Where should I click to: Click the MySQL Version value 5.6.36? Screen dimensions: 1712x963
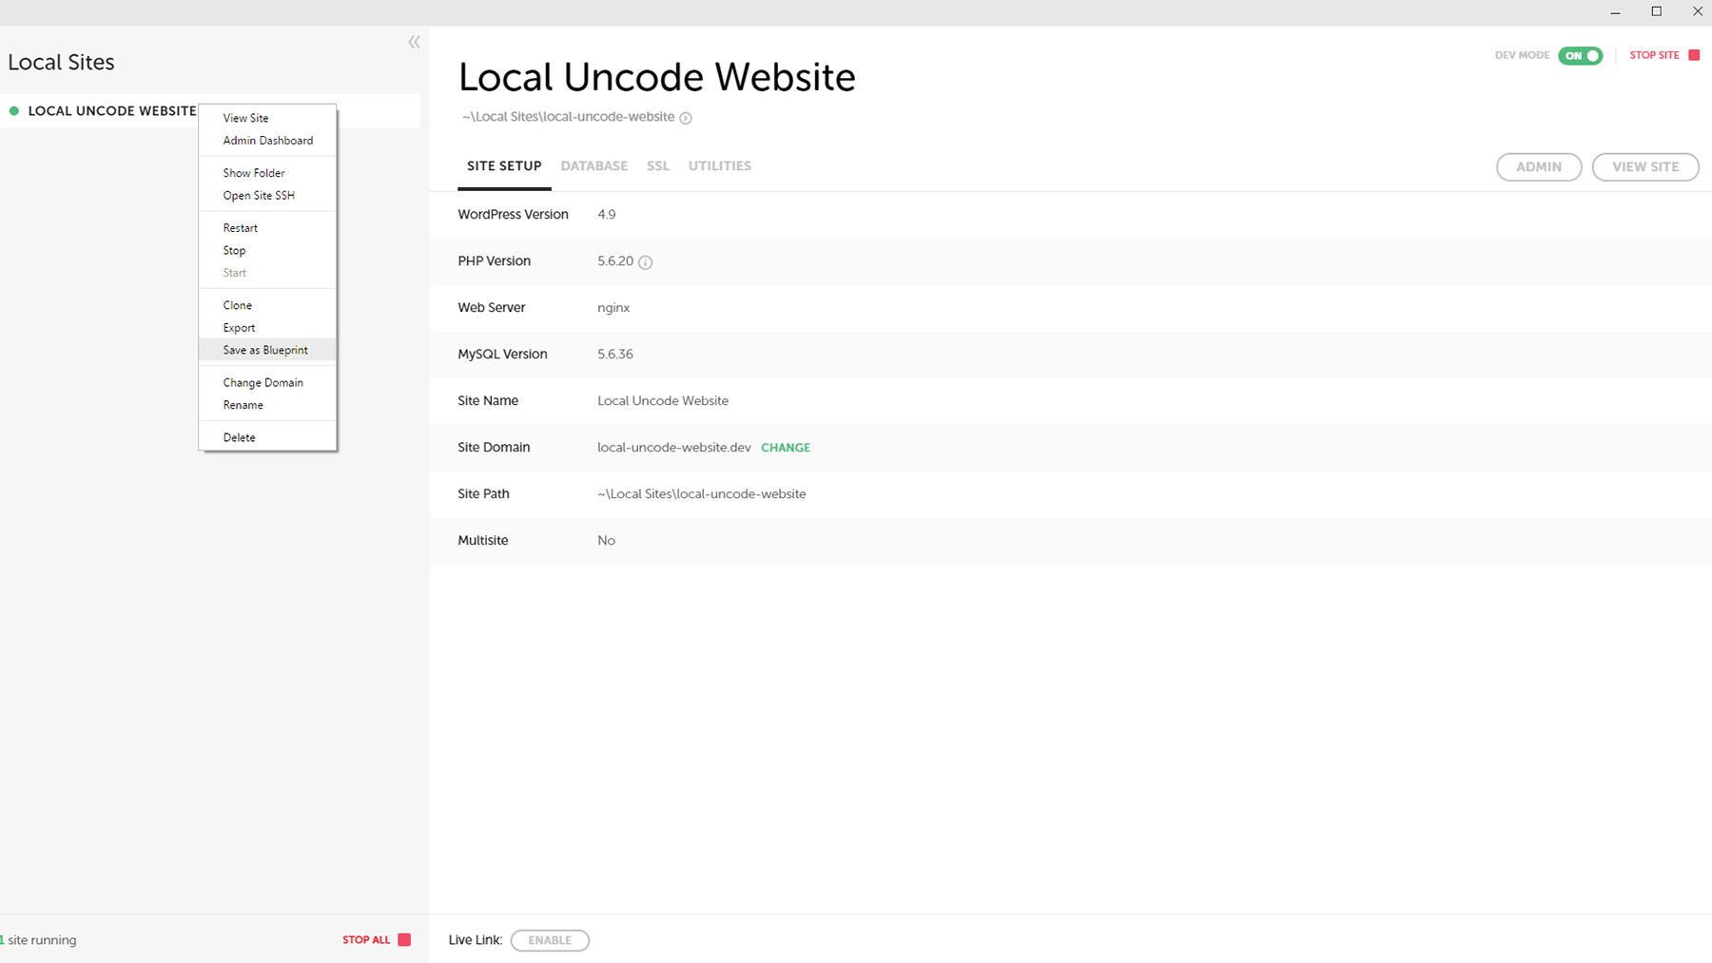coord(615,355)
